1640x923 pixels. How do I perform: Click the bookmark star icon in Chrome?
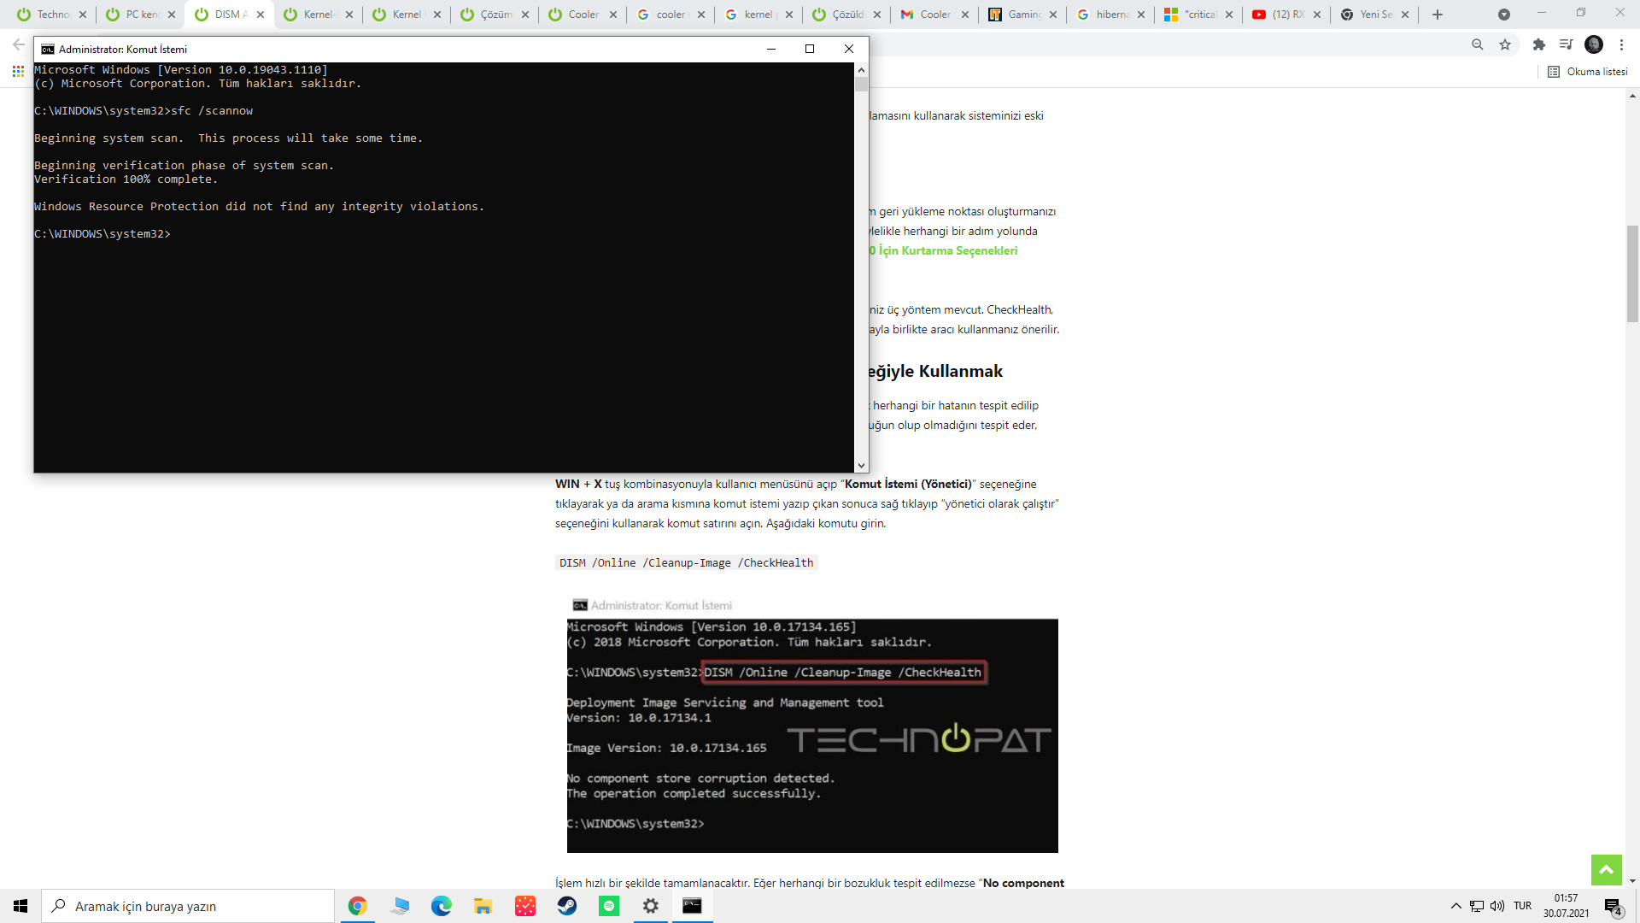pos(1505,44)
